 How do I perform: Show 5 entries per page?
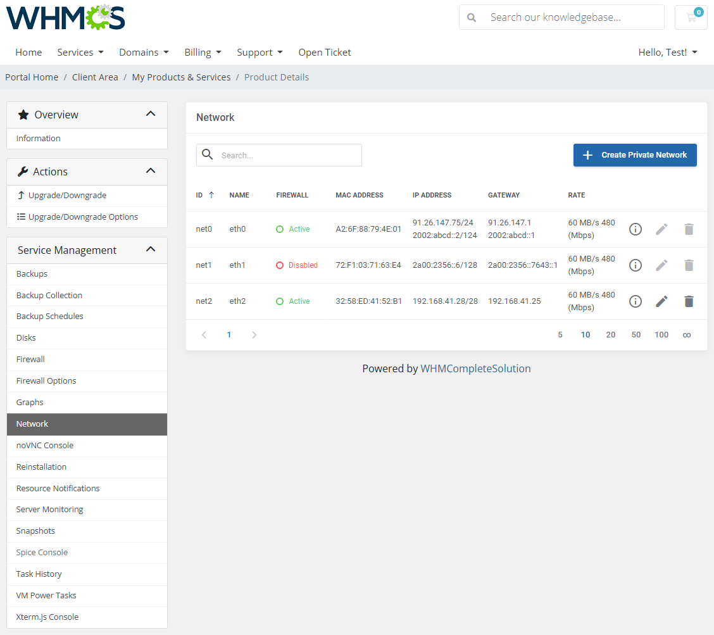click(x=560, y=335)
